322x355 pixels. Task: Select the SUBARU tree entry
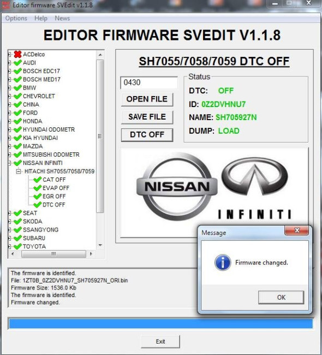tap(34, 238)
